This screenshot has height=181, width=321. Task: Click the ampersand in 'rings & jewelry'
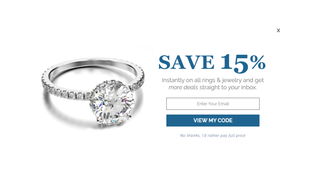[x=218, y=80]
